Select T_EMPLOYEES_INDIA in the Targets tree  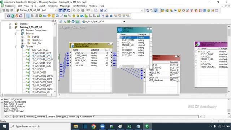coord(42,89)
